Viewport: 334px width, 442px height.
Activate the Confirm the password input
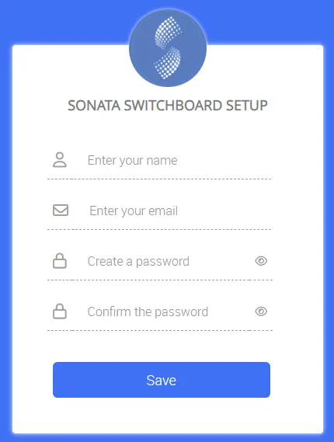[x=168, y=311]
